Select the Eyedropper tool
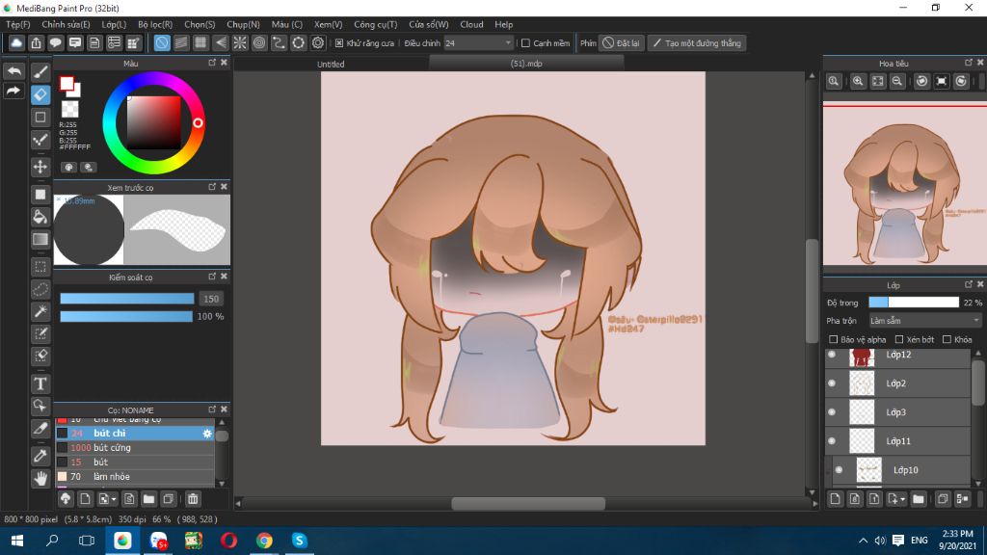 pyautogui.click(x=40, y=456)
